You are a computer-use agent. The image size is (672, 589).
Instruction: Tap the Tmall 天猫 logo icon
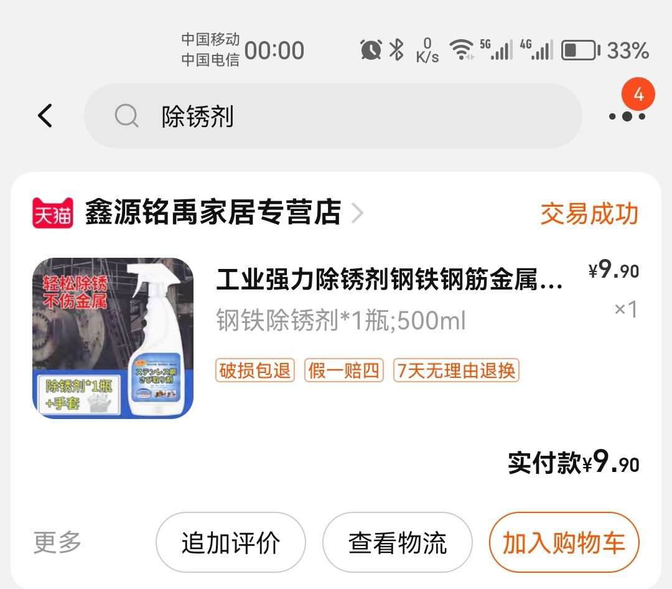[x=53, y=213]
